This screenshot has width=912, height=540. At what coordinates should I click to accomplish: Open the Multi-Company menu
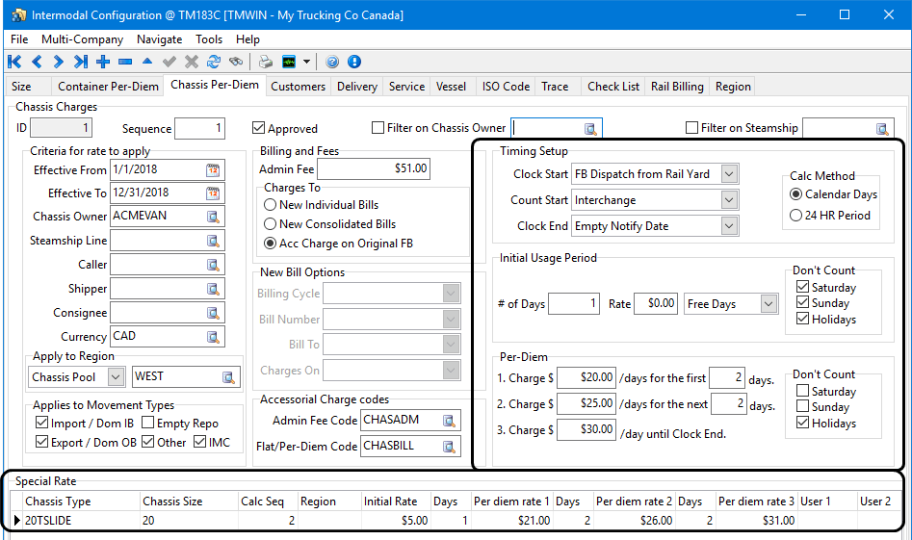pos(82,39)
